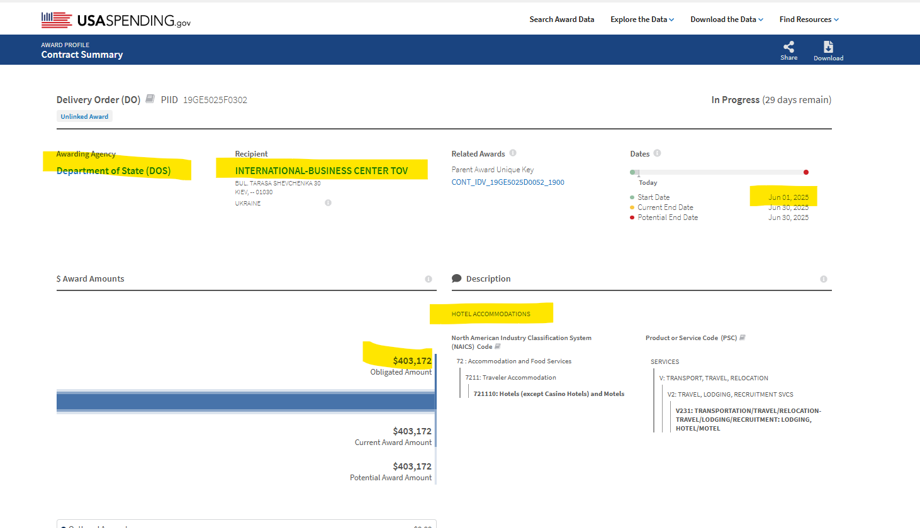The height and width of the screenshot is (528, 920).
Task: Open glossary icon beside NAICS Code
Action: (x=498, y=346)
